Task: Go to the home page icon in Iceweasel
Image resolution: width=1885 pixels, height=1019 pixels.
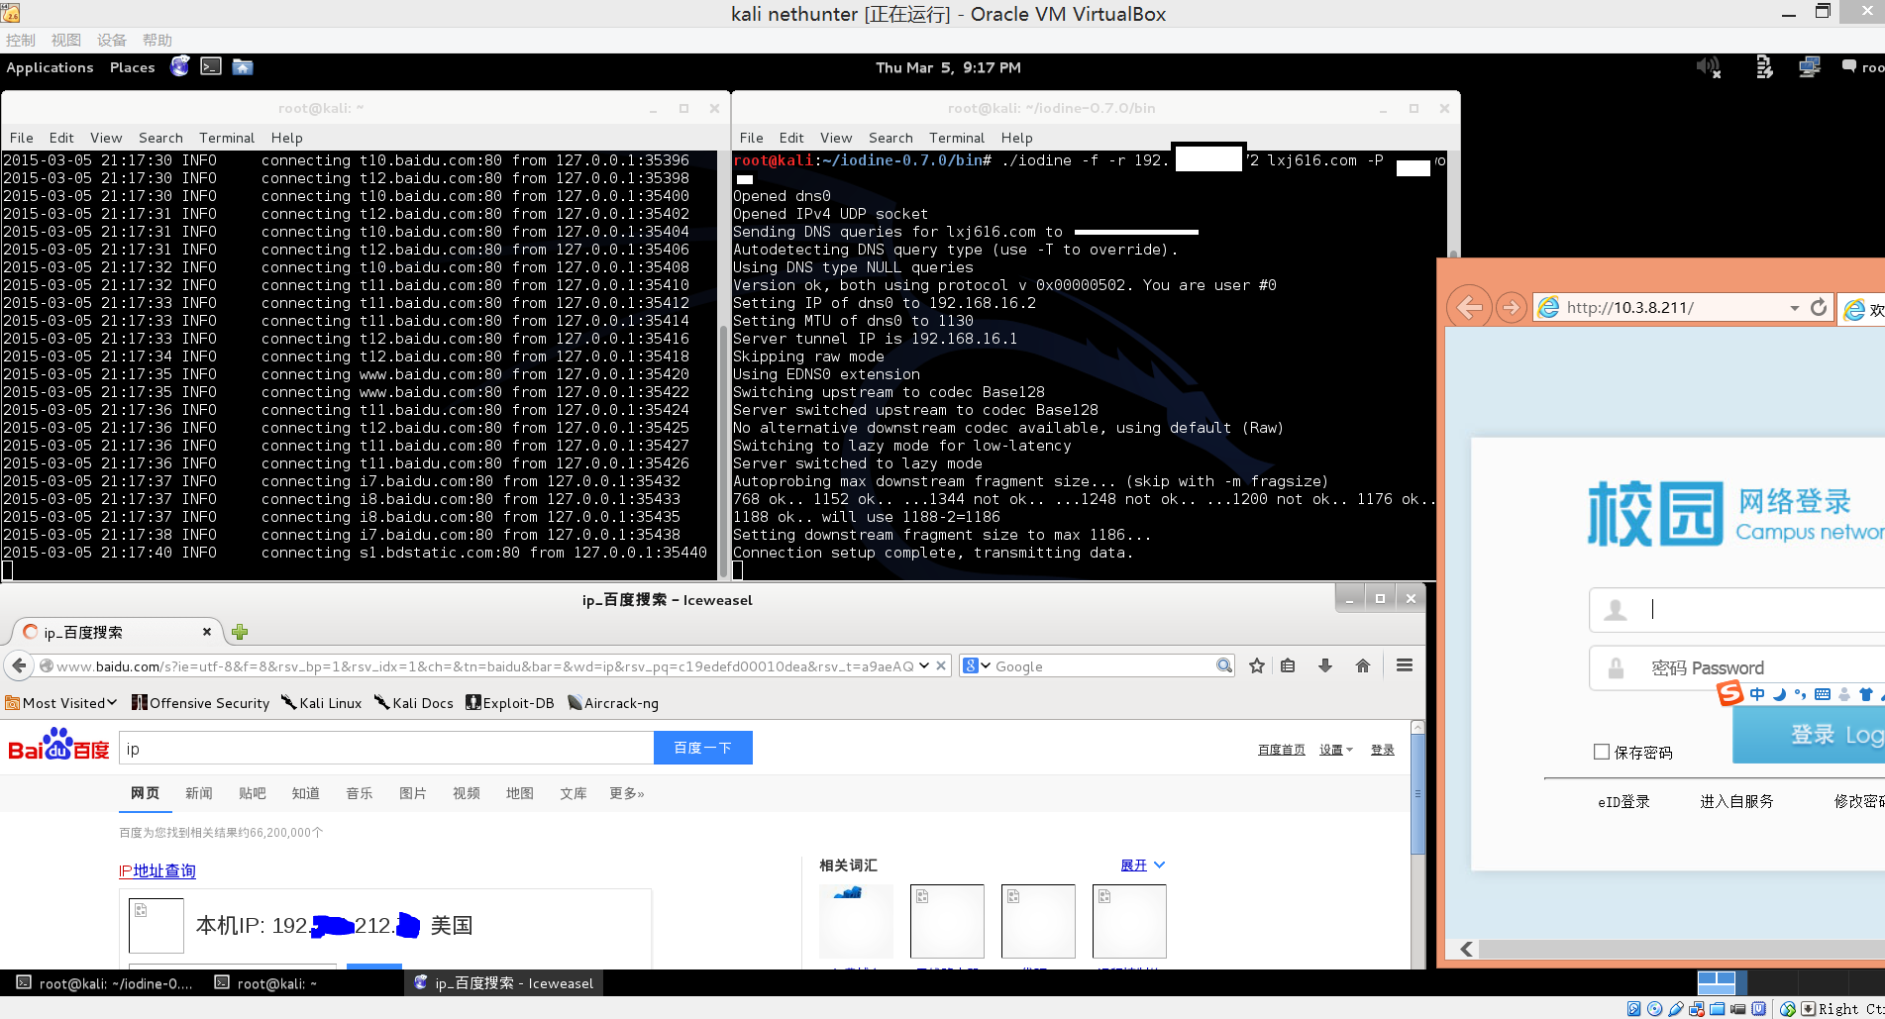Action: click(x=1363, y=665)
